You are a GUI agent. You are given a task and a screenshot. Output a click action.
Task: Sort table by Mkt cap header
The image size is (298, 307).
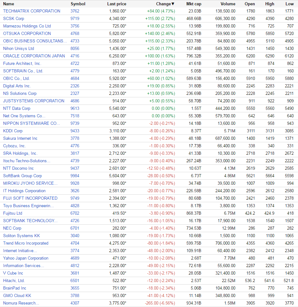point(194,4)
